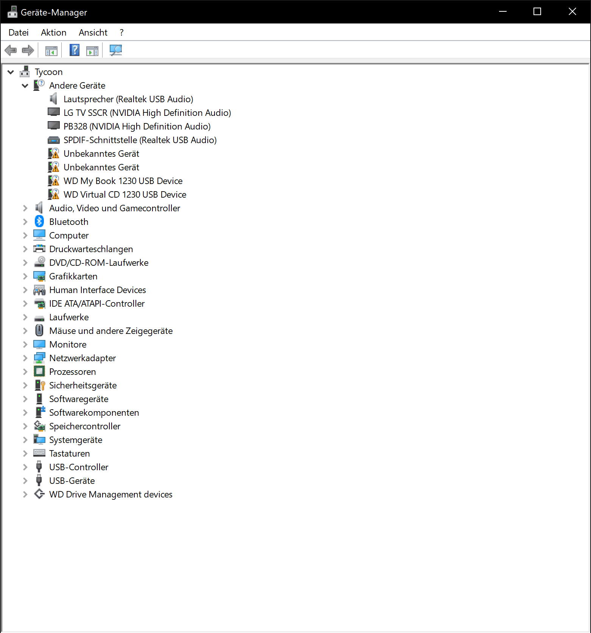Collapse the Andere Geräte category
This screenshot has height=633, width=591.
pyautogui.click(x=25, y=86)
